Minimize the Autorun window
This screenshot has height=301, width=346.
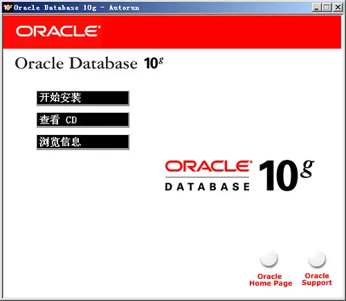(317, 8)
